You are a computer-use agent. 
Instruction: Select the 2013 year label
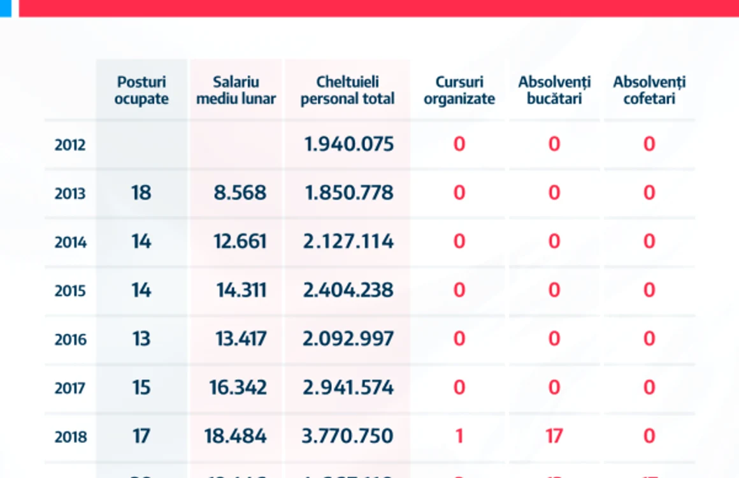[70, 193]
